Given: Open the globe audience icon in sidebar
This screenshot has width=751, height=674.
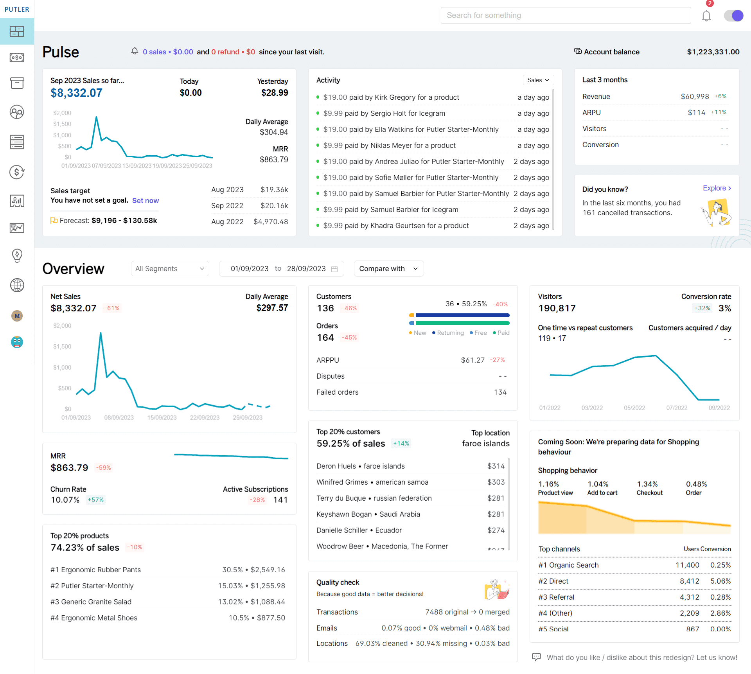Looking at the screenshot, I should (17, 285).
